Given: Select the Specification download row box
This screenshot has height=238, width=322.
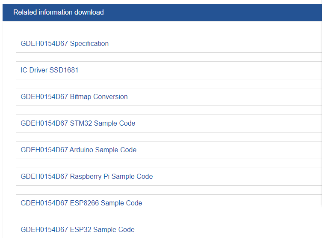Looking at the screenshot, I should (x=169, y=44).
